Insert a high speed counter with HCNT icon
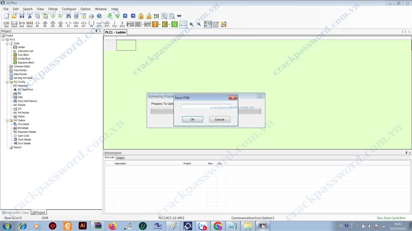The width and height of the screenshot is (412, 231). tap(147, 24)
